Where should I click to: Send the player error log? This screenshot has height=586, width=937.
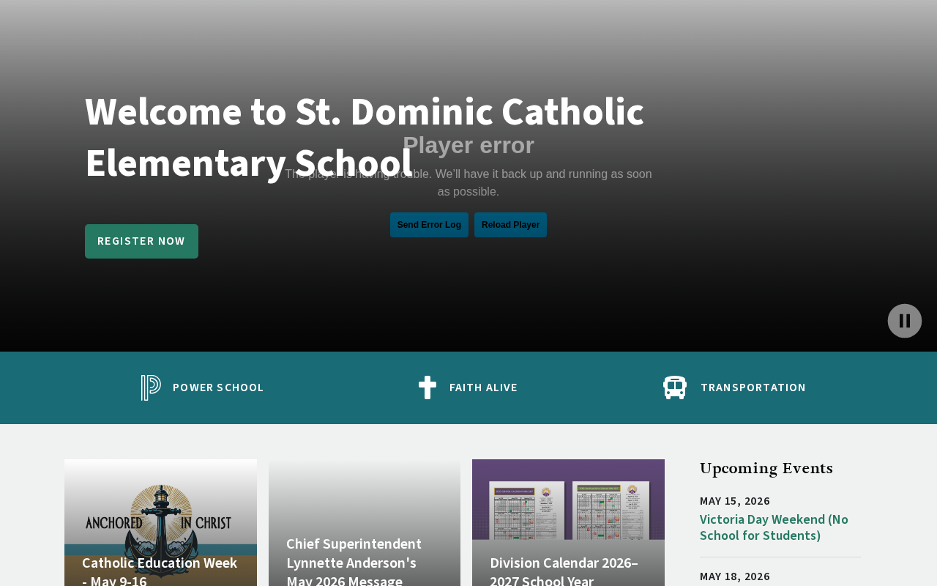click(x=429, y=225)
